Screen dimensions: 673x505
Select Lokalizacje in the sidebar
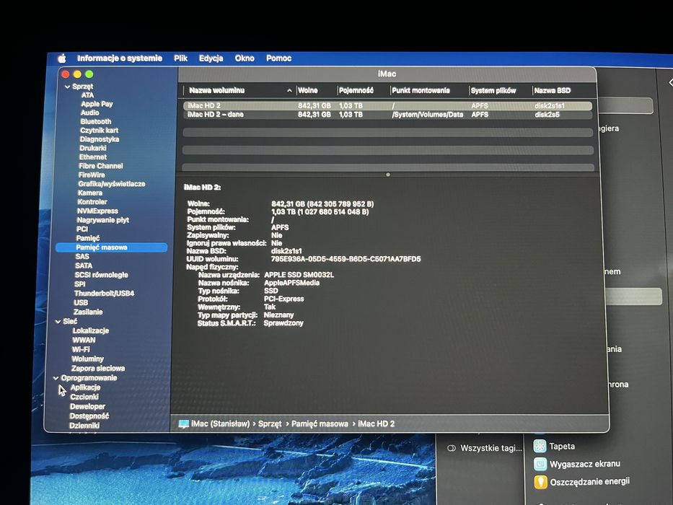91,330
